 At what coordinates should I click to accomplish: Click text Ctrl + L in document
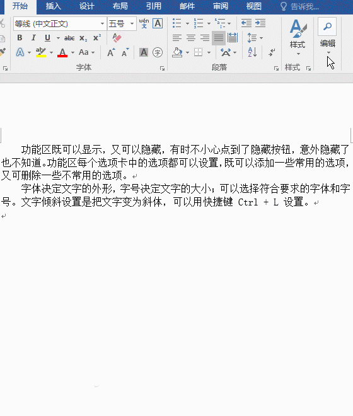(258, 202)
